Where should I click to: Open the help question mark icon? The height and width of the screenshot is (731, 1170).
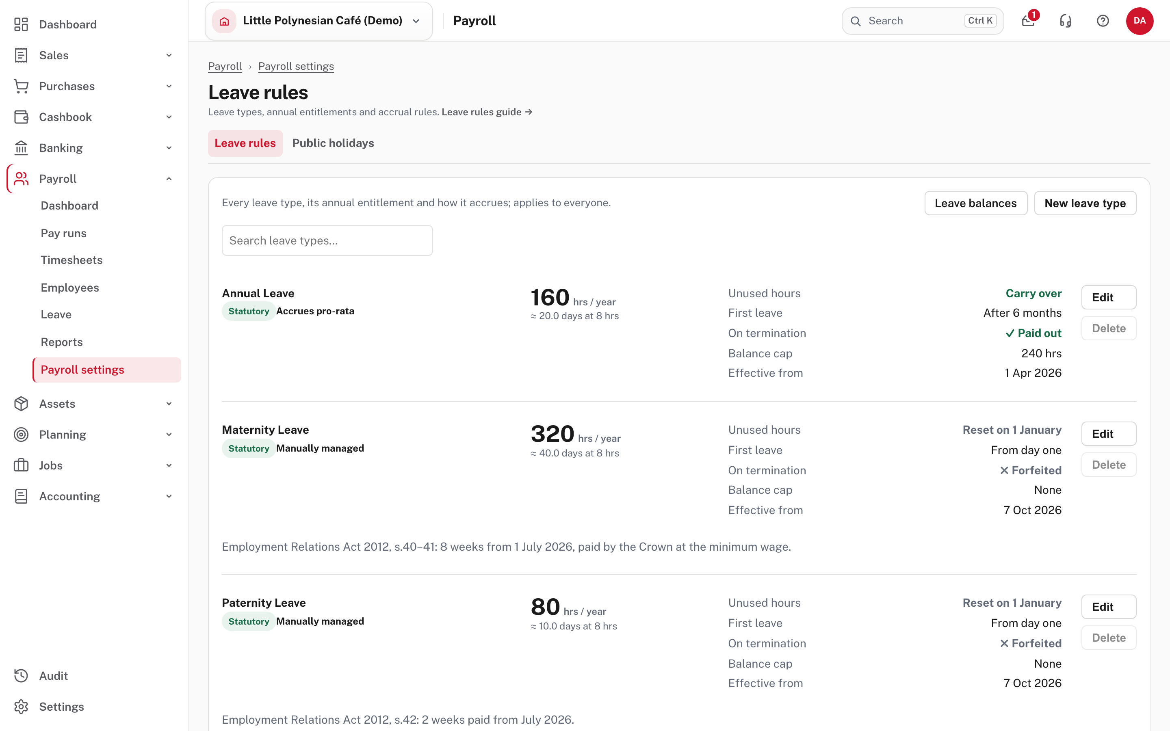pos(1103,21)
